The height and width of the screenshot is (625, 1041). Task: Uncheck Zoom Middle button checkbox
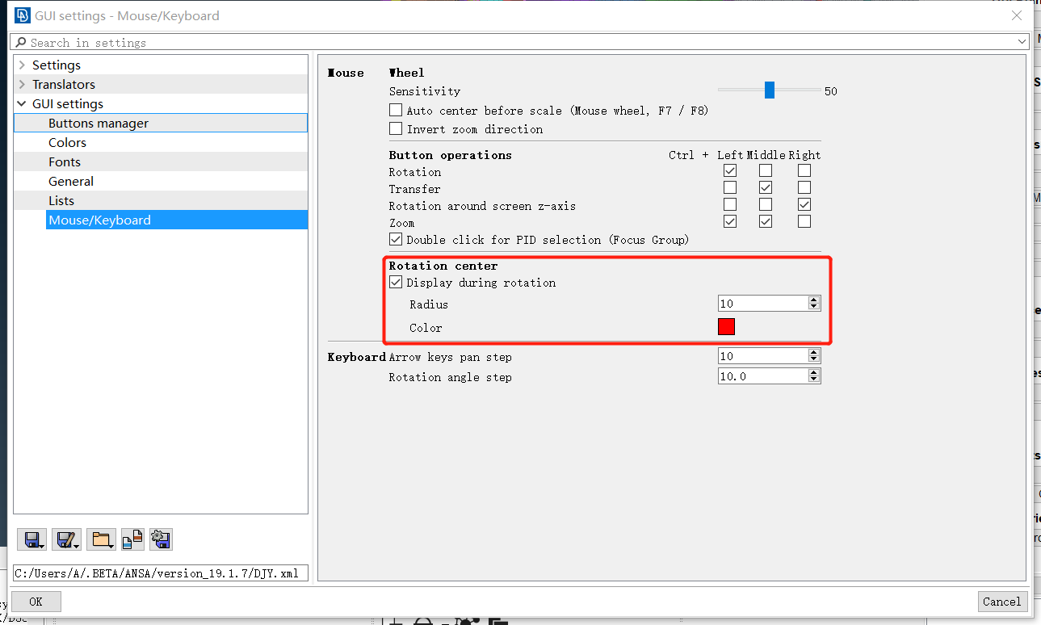pyautogui.click(x=766, y=222)
